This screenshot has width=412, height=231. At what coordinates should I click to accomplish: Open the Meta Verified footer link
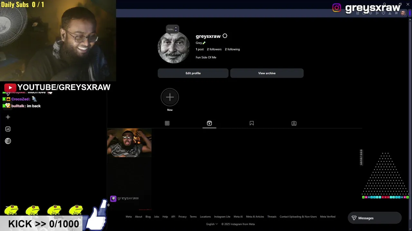(328, 217)
